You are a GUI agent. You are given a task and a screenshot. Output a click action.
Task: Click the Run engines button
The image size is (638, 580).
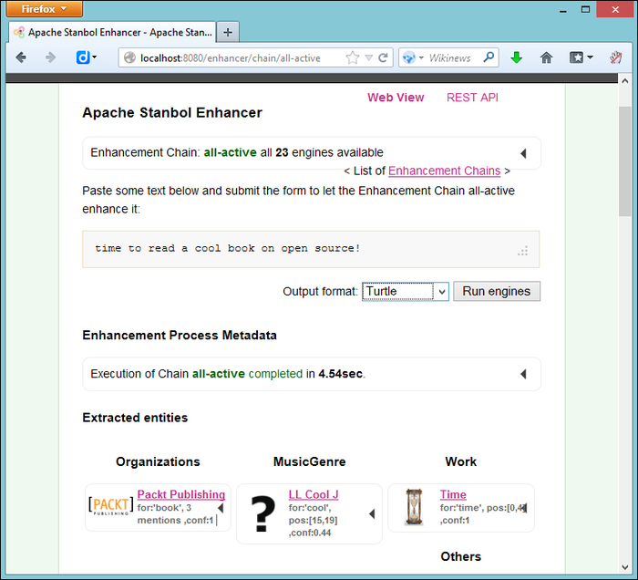pyautogui.click(x=497, y=292)
